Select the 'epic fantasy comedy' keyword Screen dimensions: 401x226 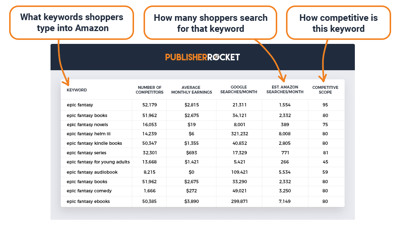[x=89, y=191]
